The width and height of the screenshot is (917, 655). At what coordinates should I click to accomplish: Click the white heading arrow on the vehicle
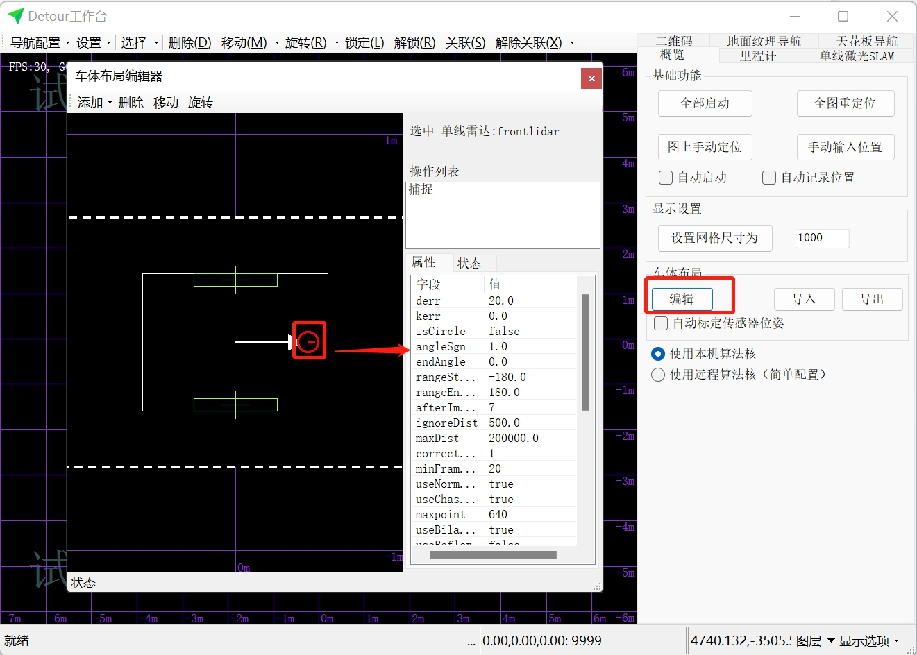pos(262,341)
